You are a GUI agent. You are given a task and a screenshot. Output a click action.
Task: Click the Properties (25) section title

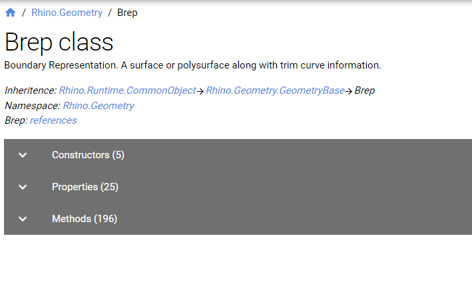[85, 187]
